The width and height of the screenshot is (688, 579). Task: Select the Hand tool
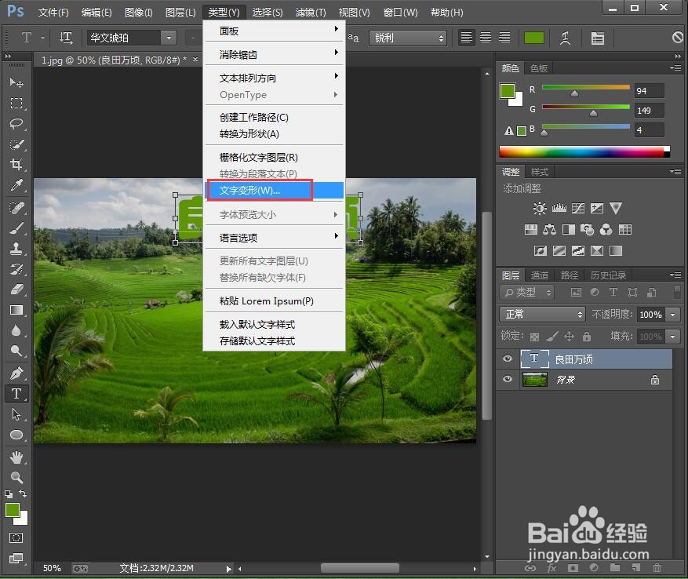point(16,457)
